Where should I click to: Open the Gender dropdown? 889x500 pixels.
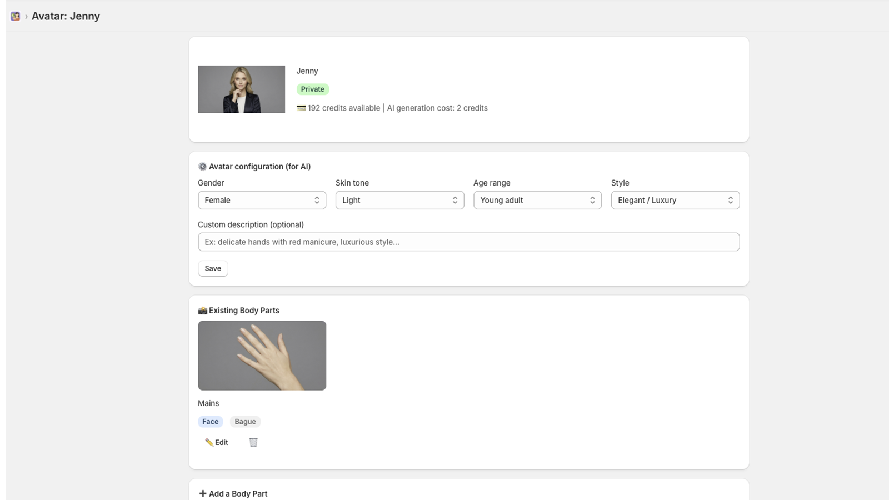click(262, 200)
